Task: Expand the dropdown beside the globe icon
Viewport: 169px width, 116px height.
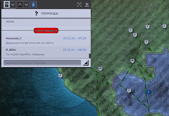Action: (x=13, y=5)
